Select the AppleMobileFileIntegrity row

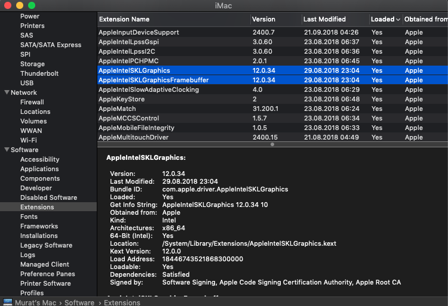click(x=272, y=128)
